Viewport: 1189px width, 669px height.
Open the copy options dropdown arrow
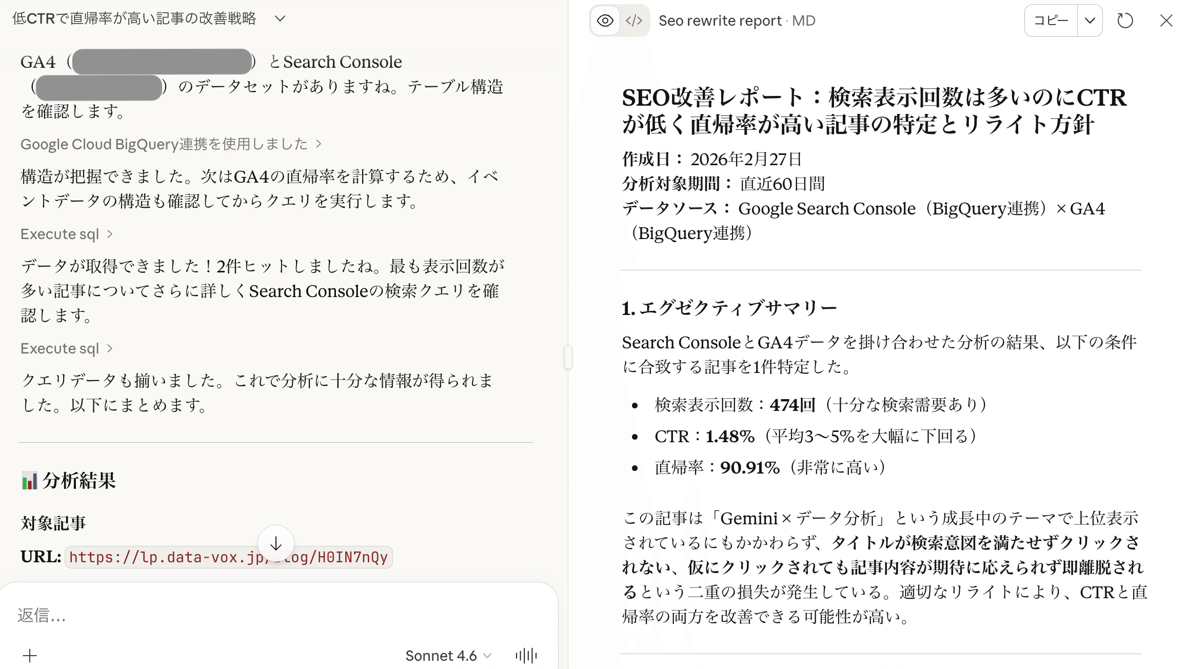(x=1090, y=21)
